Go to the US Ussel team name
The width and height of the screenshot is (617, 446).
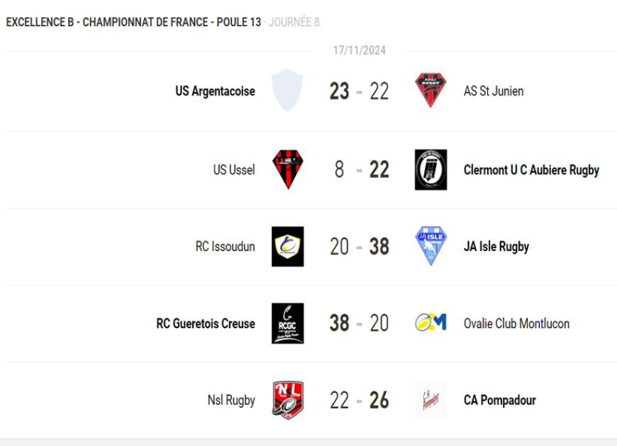click(x=234, y=169)
